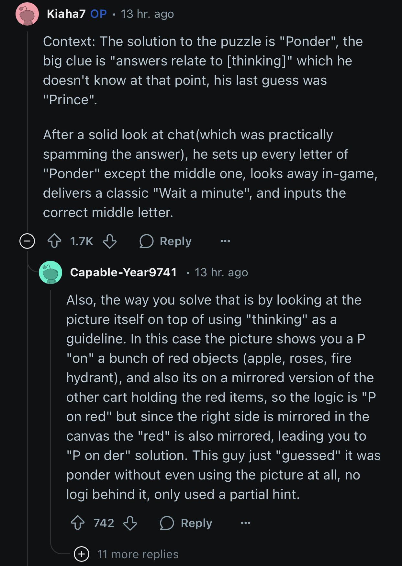402x566 pixels.
Task: Open Kiaha7's avatar profile picture
Action: 27,14
